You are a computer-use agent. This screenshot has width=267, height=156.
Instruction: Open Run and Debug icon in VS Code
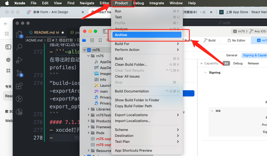[19, 60]
